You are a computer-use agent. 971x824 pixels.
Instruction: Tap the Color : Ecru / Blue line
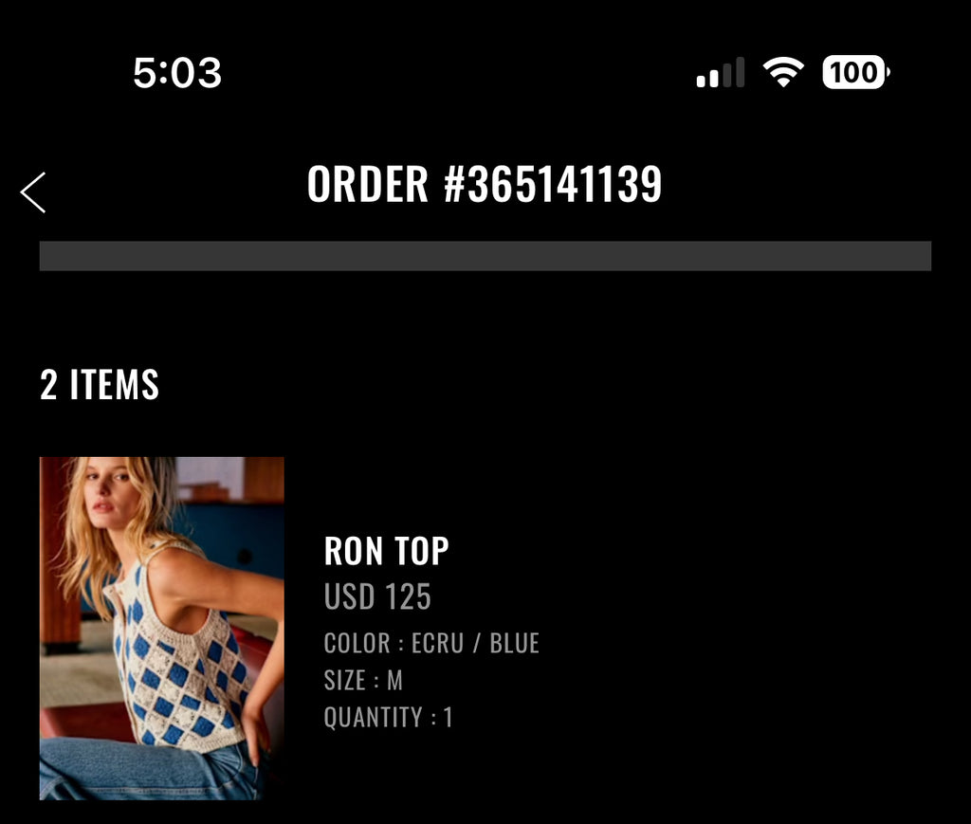click(431, 643)
